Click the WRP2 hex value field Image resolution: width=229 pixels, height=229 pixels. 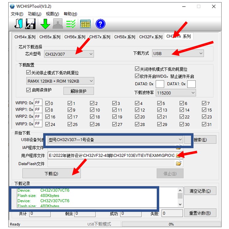pyautogui.click(x=38, y=116)
